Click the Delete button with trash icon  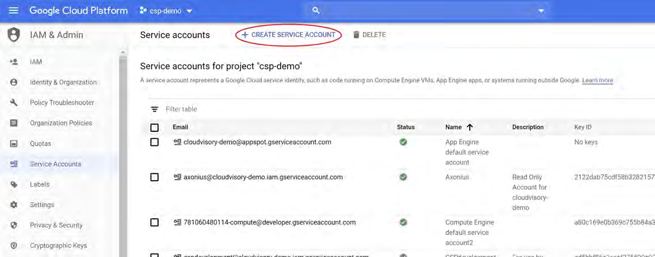coord(369,35)
